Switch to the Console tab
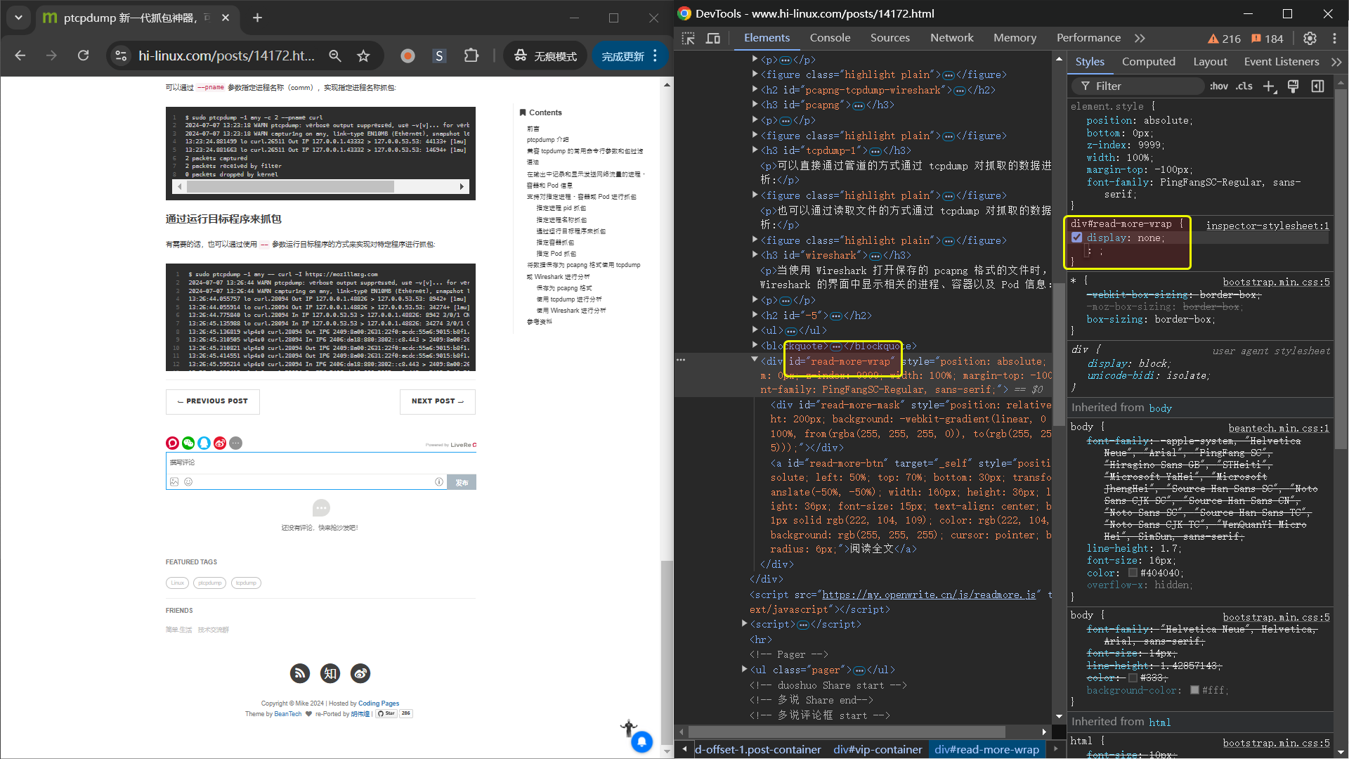This screenshot has width=1349, height=759. click(830, 38)
